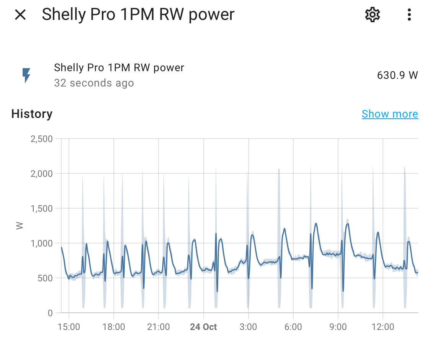
Task: Click the lightning bolt power icon
Action: pos(26,75)
